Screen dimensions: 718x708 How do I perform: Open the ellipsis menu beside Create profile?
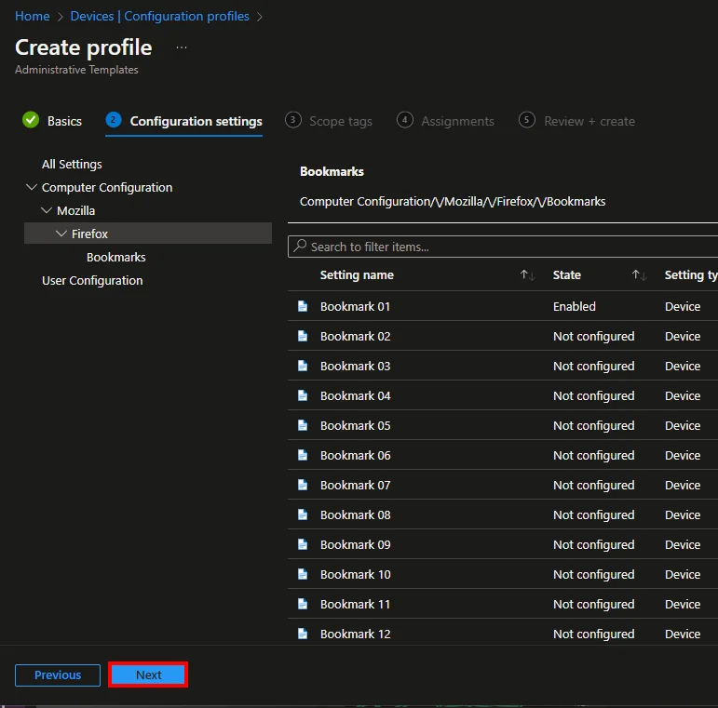pos(182,47)
